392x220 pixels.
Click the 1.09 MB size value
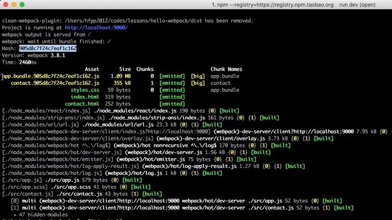[121, 76]
